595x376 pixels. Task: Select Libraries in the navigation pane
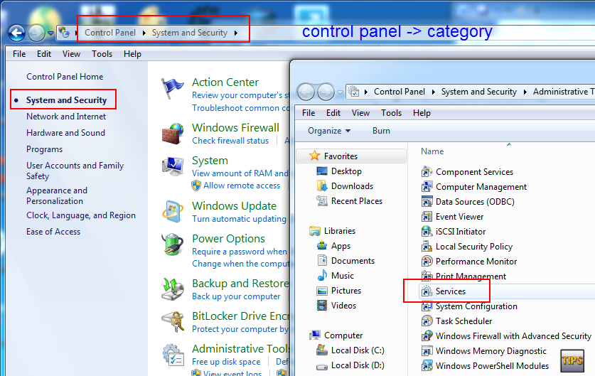click(x=340, y=231)
